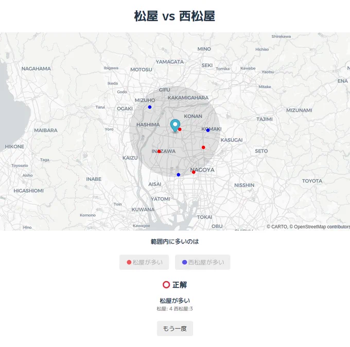Click the HIGASHIOMI map label
The height and width of the screenshot is (347, 350).
tap(29, 191)
